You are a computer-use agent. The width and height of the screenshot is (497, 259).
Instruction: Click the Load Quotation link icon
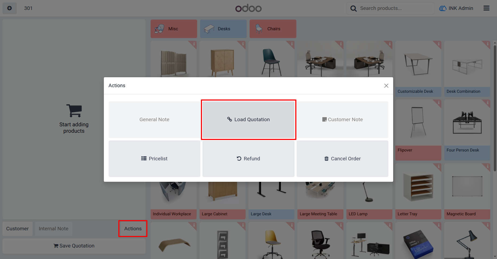click(x=229, y=119)
